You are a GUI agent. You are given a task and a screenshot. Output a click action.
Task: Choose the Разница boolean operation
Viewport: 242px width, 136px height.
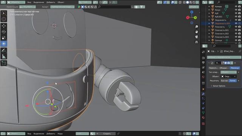tap(235, 68)
